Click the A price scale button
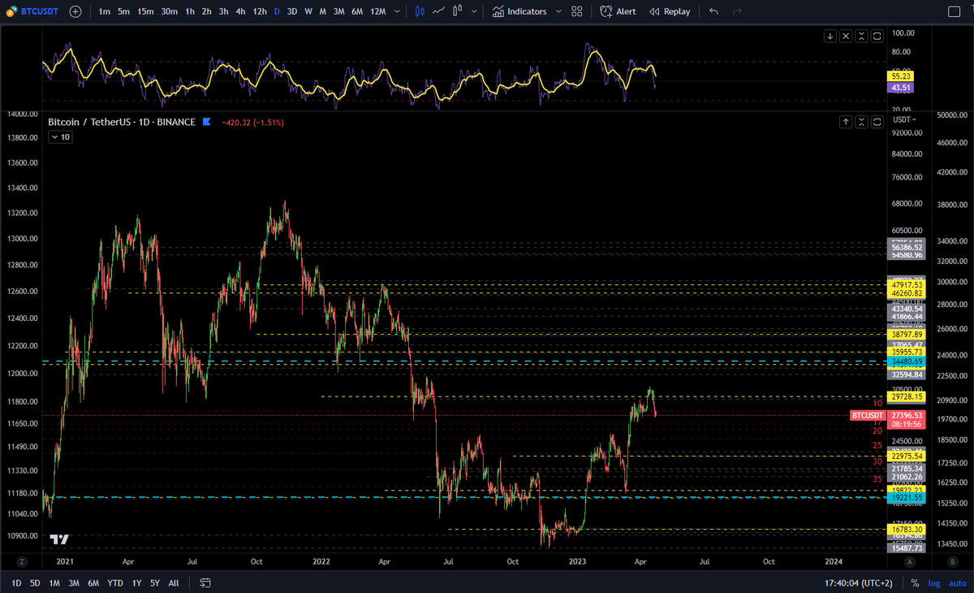Image resolution: width=974 pixels, height=593 pixels. click(910, 561)
